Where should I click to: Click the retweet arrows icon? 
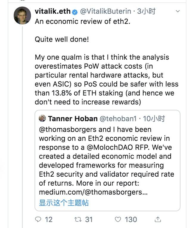coord(78,219)
